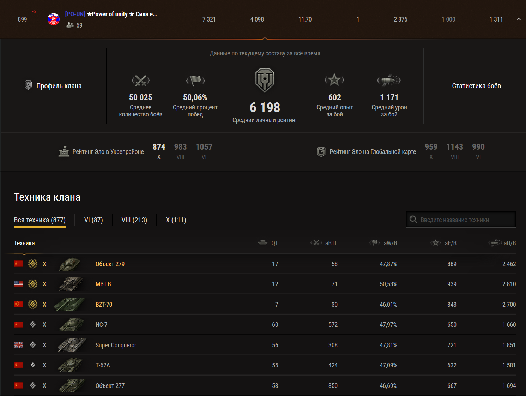Click the nation flag in the Объект 279 row
This screenshot has width=526, height=396.
pos(19,264)
